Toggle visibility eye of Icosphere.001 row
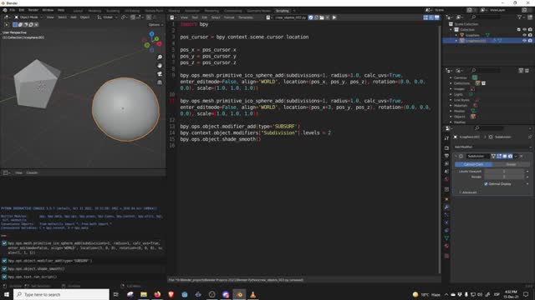The image size is (535, 300). [x=524, y=41]
